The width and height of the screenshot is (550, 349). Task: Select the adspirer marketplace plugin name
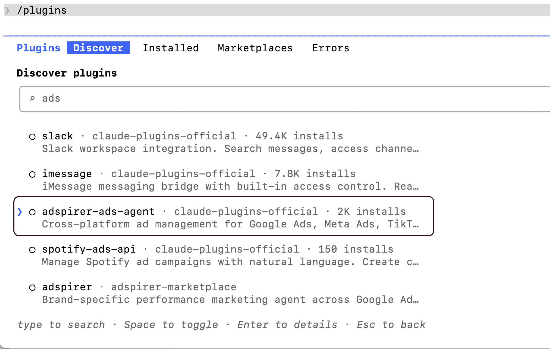67,287
